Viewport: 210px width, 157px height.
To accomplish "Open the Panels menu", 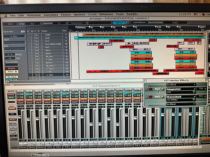I will (66, 15).
